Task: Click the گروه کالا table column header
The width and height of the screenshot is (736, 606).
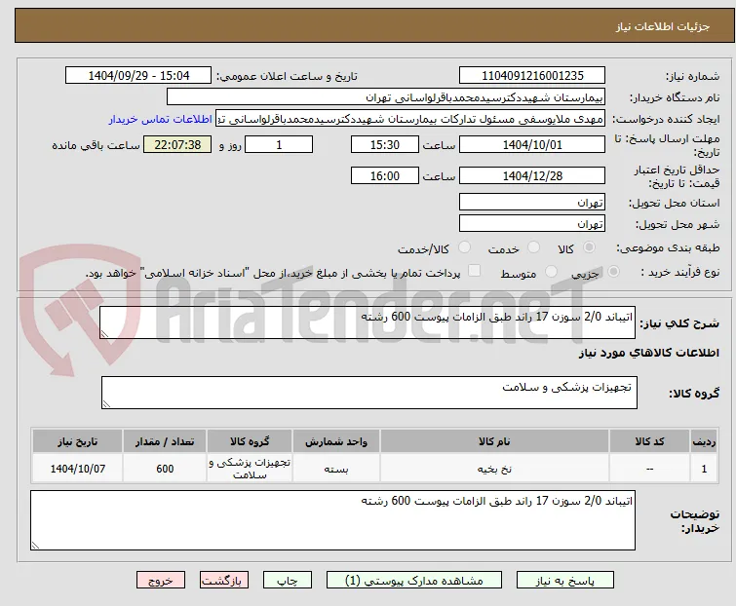Action: tap(250, 441)
